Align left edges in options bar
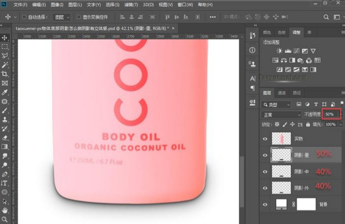 122,17
